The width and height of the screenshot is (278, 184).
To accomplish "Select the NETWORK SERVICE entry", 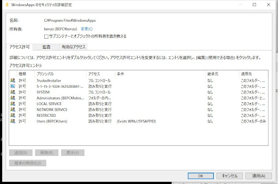I will pos(52,110).
